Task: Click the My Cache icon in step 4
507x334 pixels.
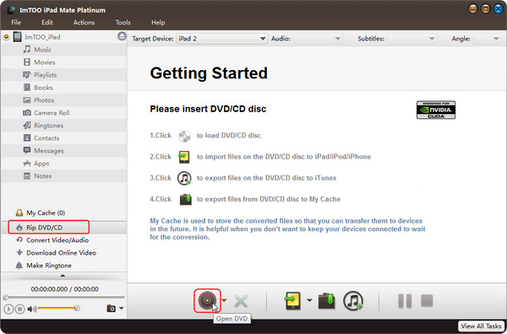Action: (x=186, y=199)
